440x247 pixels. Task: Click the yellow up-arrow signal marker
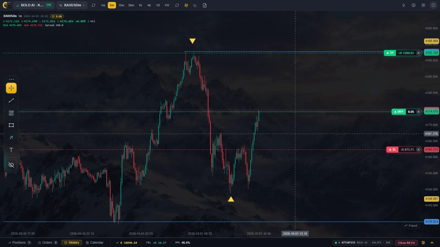[x=231, y=199]
